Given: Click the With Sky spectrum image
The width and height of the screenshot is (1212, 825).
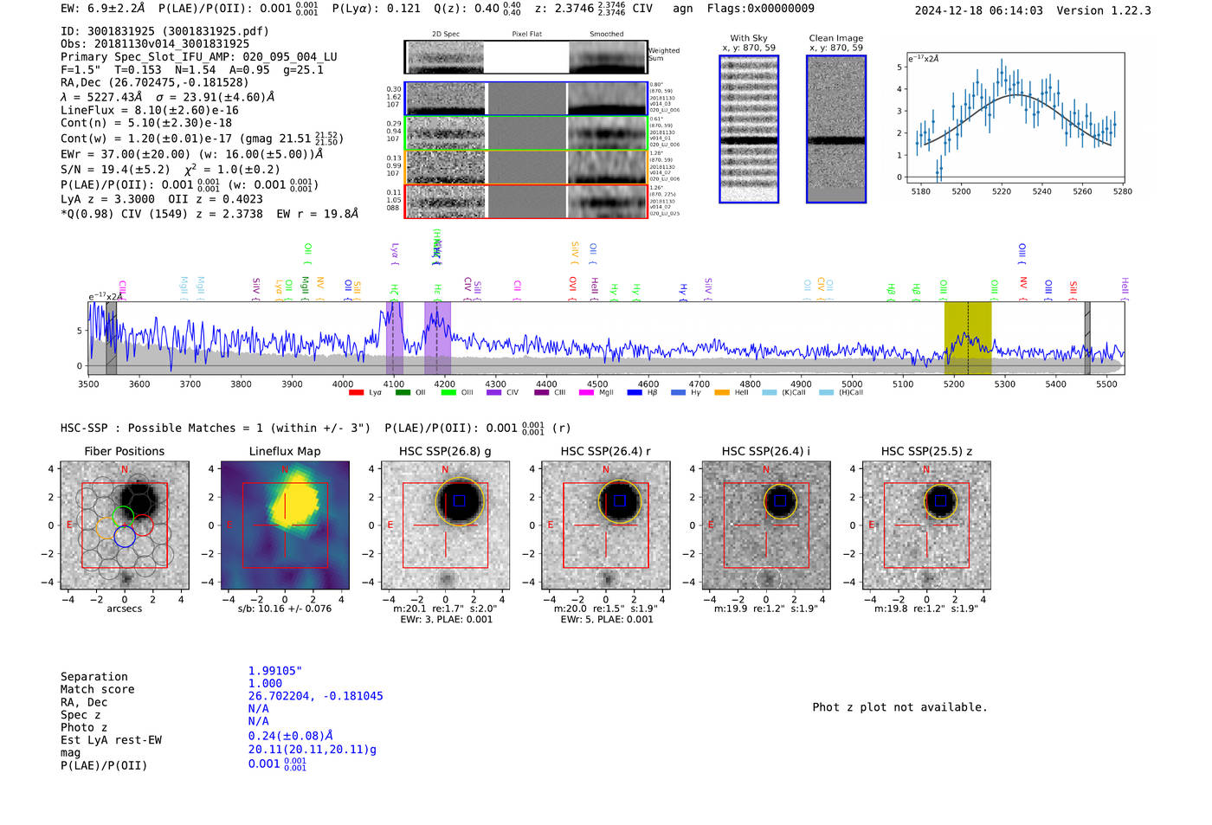Looking at the screenshot, I should pyautogui.click(x=749, y=129).
